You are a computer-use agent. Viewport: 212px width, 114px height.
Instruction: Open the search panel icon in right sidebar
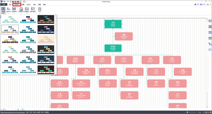(210, 50)
